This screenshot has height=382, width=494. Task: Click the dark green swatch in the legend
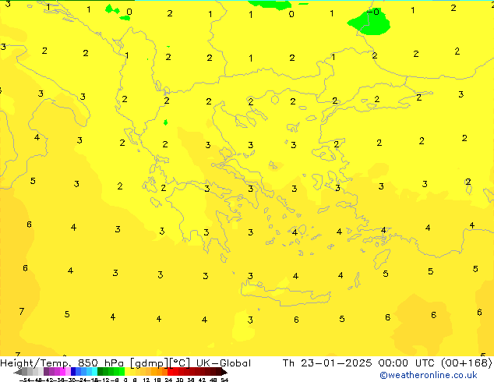tap(101, 371)
